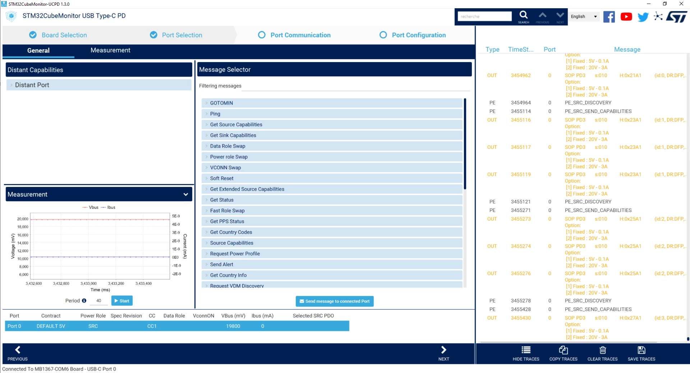The height and width of the screenshot is (373, 690).
Task: Open the ST community network icon
Action: coord(658,16)
